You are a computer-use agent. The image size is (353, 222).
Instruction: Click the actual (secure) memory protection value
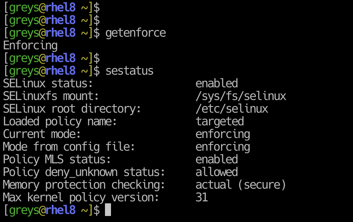pos(241,185)
